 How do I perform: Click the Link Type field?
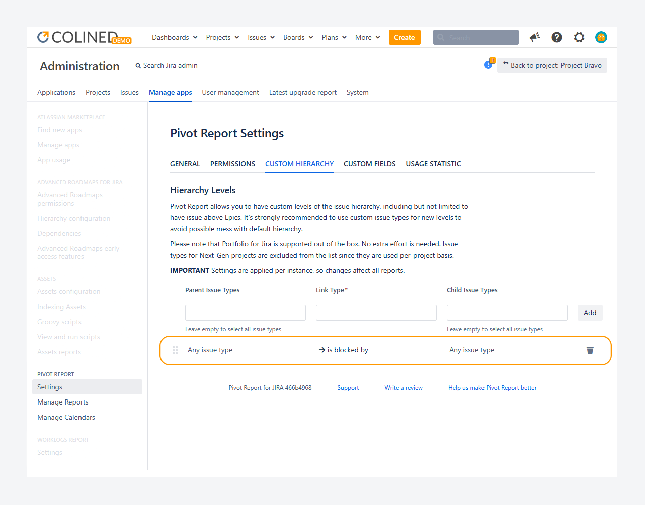[x=376, y=313]
